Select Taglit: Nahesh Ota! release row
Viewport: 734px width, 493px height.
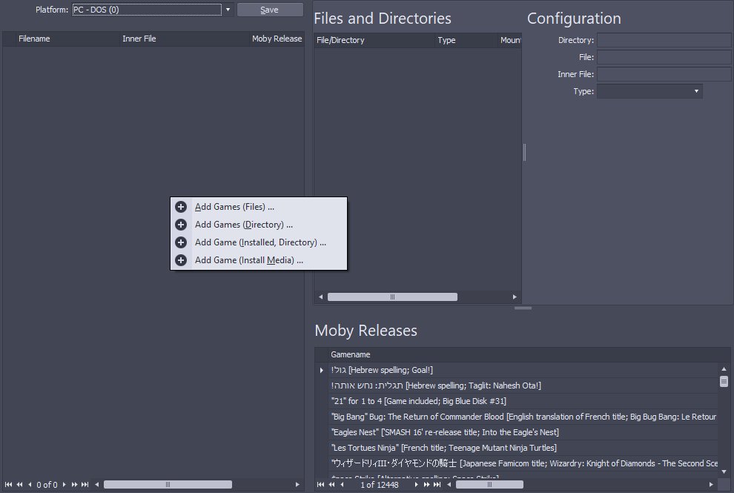(x=523, y=386)
